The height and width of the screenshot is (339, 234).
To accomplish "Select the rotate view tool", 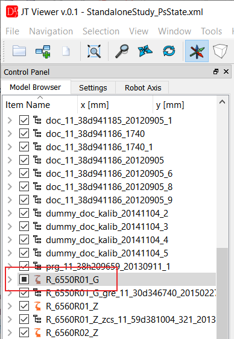I will point(169,51).
